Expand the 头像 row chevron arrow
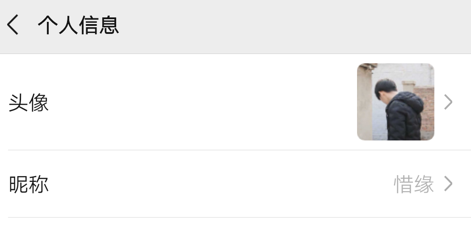This screenshot has height=239, width=471. click(448, 102)
